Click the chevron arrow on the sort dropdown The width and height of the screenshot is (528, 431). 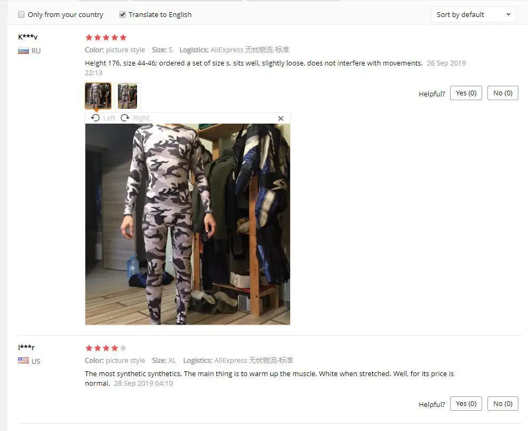[x=508, y=14]
